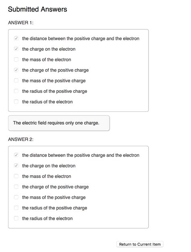Click the ANSWER 1 label
Screen dimensions: 191x252
click(x=21, y=23)
